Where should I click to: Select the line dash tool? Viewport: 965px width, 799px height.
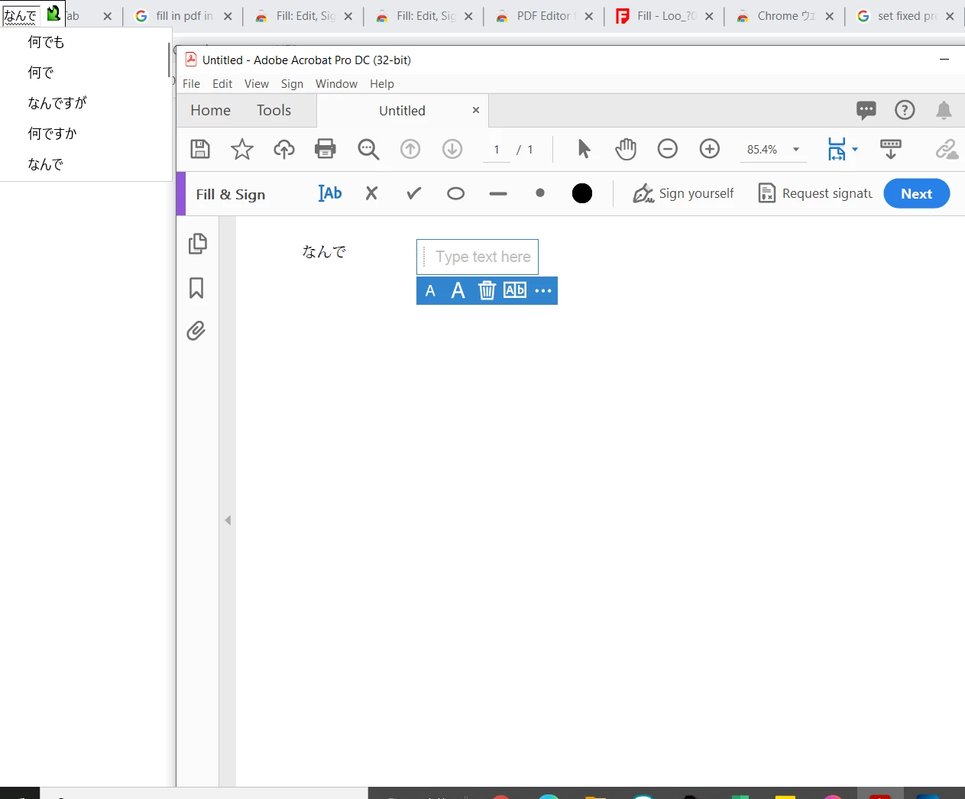(498, 194)
